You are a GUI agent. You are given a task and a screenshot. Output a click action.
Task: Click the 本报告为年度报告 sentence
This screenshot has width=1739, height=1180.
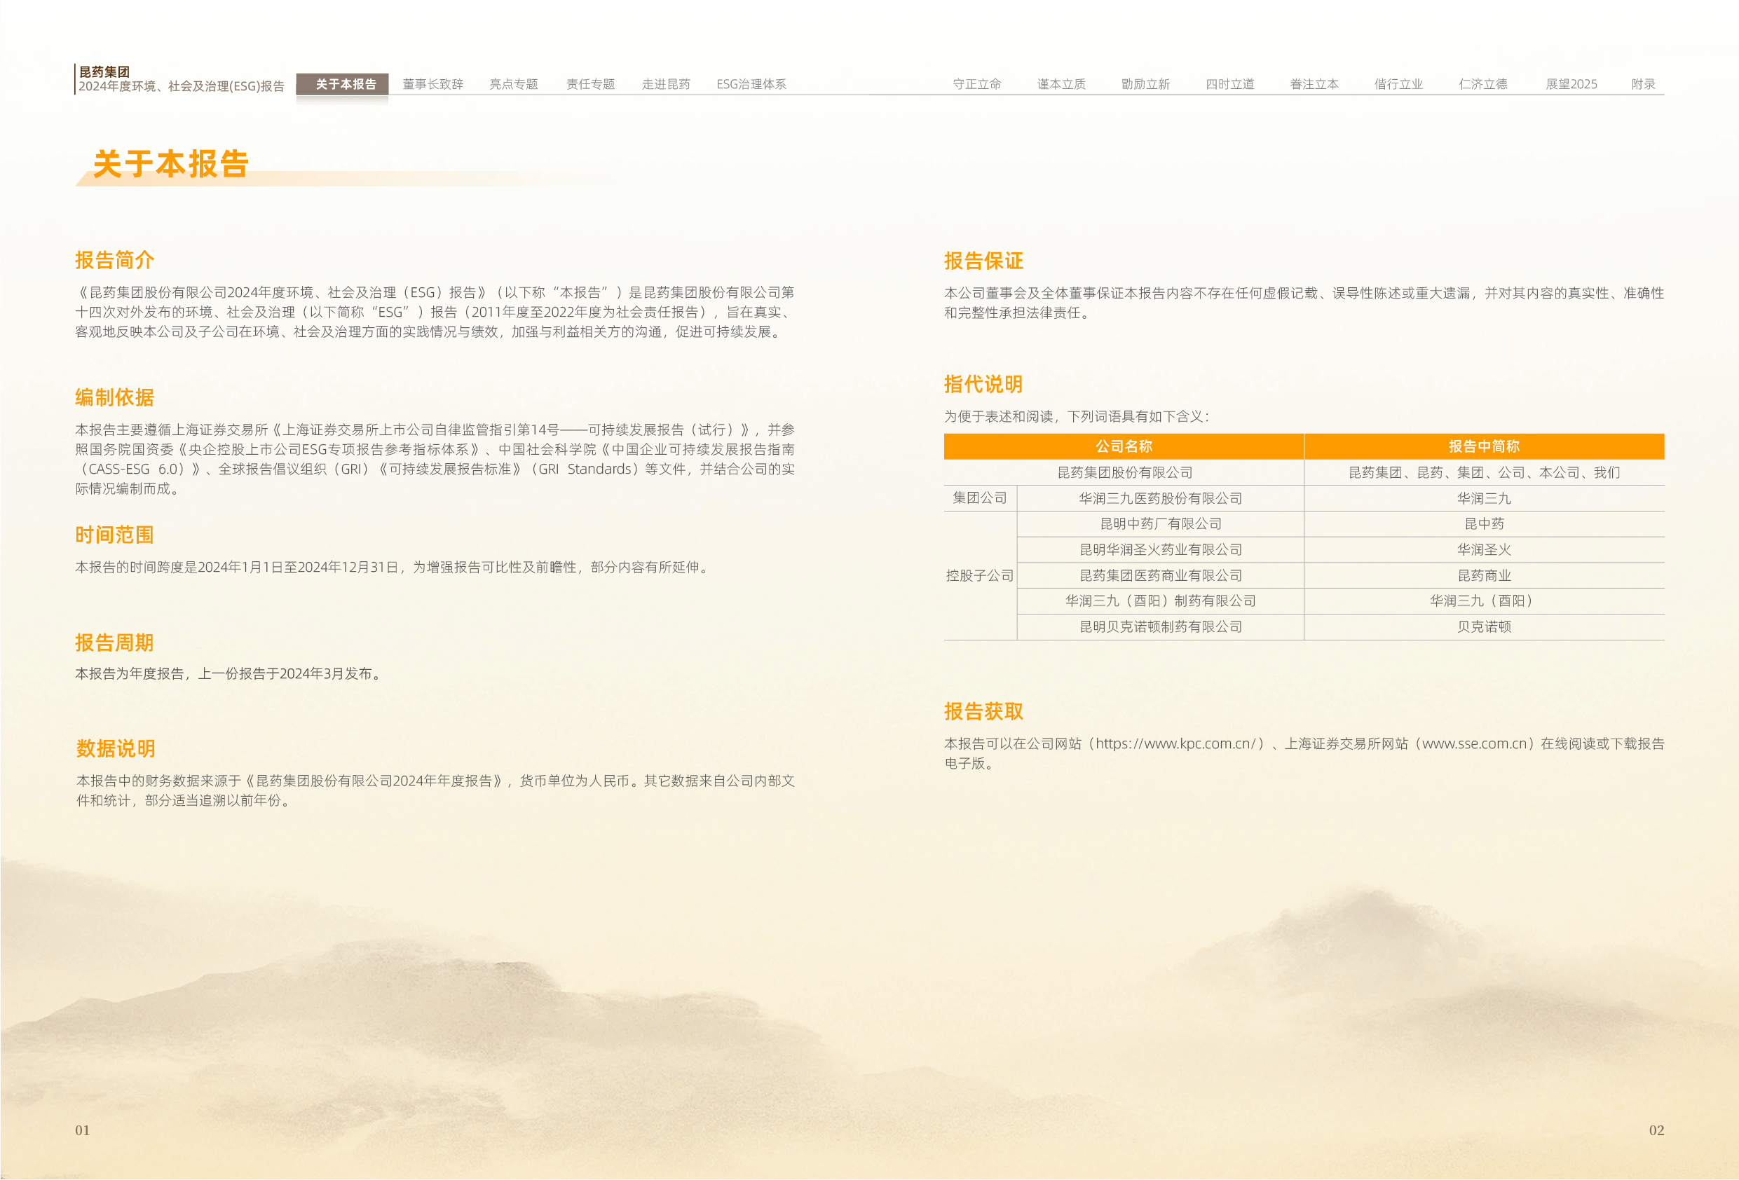point(230,674)
